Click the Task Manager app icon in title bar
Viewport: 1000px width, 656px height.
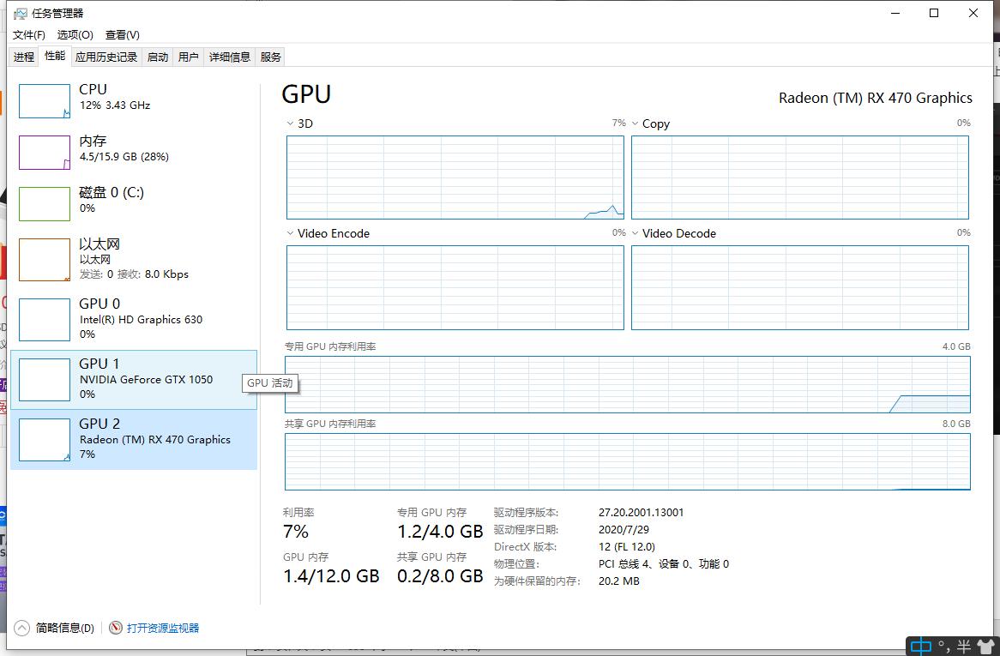21,14
